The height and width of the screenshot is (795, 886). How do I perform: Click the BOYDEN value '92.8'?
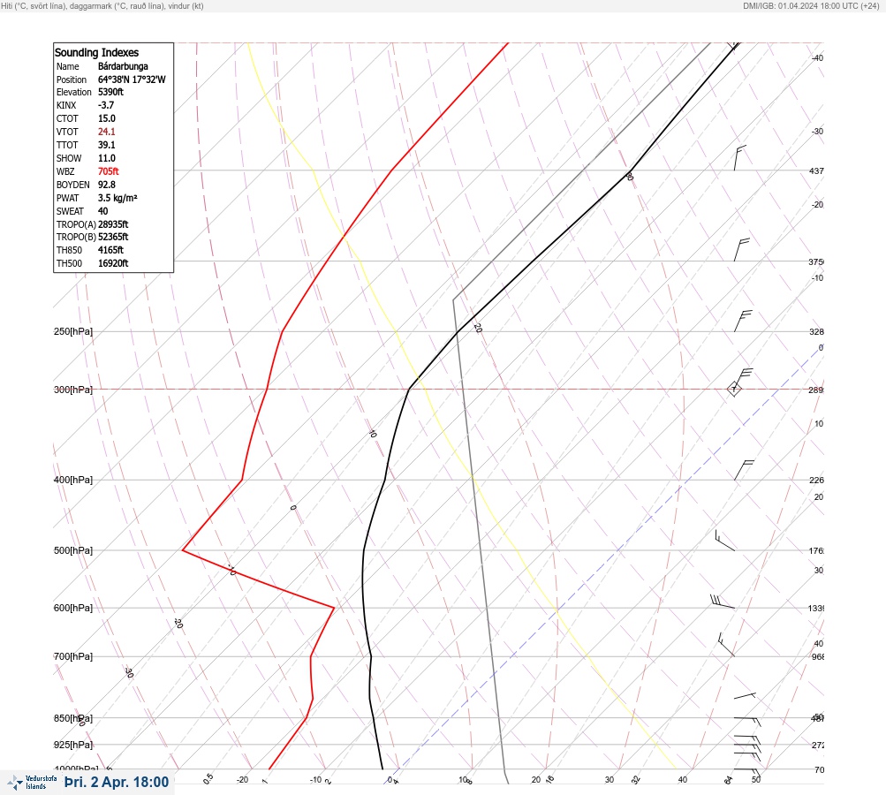point(107,185)
